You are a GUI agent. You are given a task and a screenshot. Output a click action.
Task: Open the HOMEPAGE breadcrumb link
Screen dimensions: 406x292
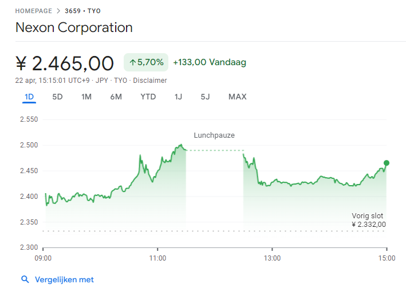tap(33, 11)
